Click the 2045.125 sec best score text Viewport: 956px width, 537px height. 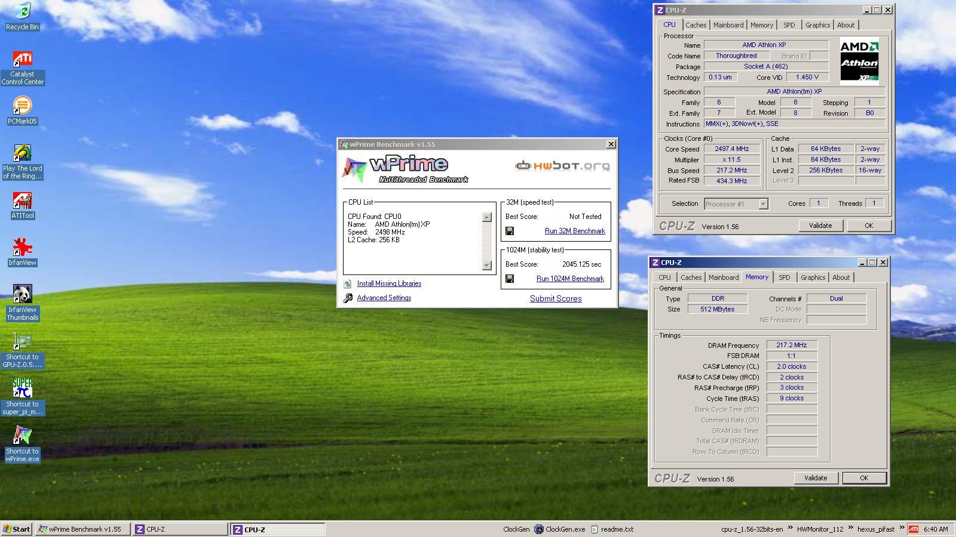tap(581, 264)
